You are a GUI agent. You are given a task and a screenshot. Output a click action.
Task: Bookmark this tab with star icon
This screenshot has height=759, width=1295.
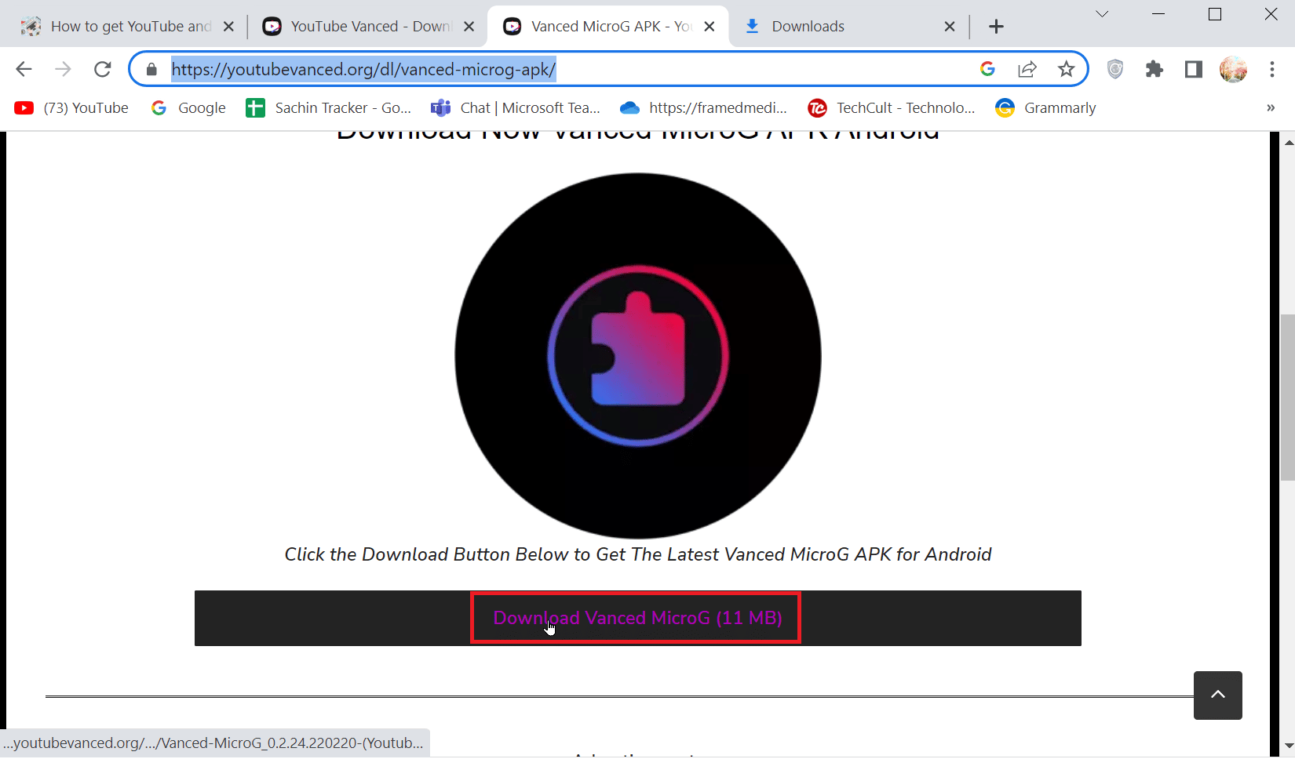point(1066,69)
